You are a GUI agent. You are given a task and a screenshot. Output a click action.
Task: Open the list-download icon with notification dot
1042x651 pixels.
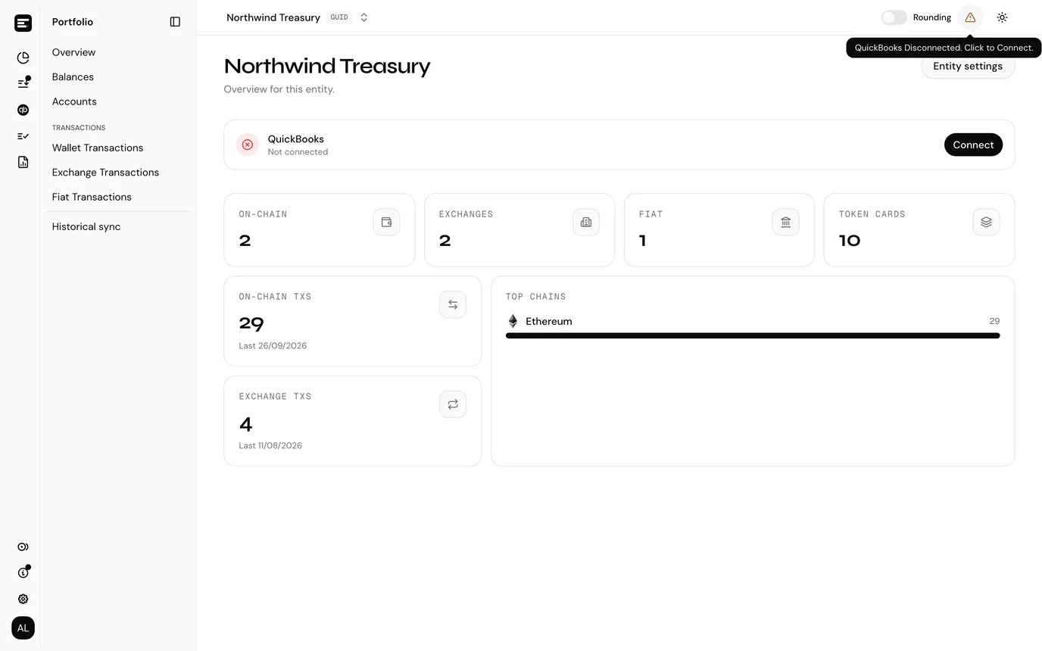click(23, 83)
